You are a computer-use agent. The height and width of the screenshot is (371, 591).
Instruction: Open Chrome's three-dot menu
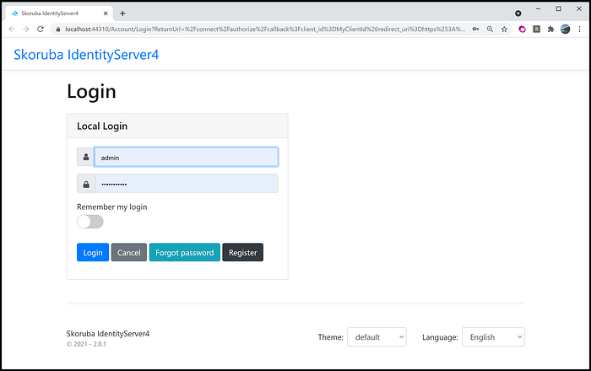click(x=579, y=29)
